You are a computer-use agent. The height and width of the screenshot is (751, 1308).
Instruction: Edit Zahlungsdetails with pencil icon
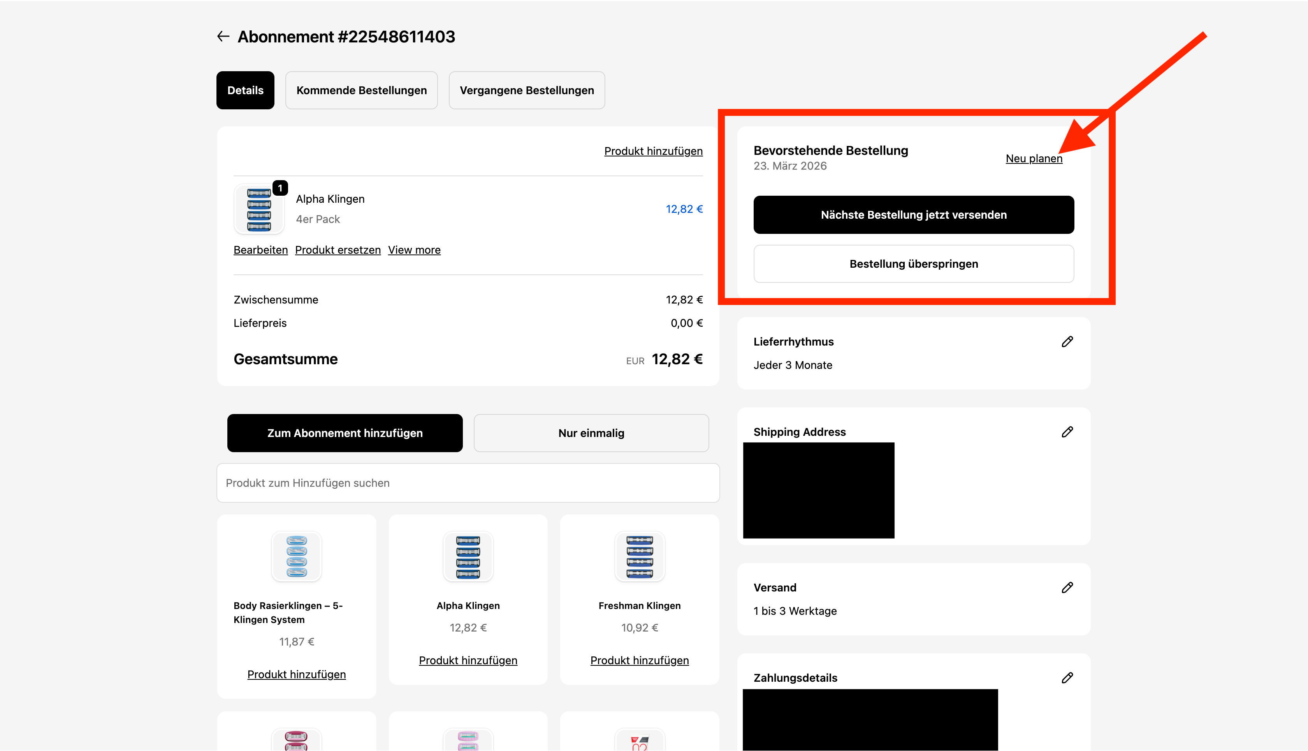pos(1067,678)
